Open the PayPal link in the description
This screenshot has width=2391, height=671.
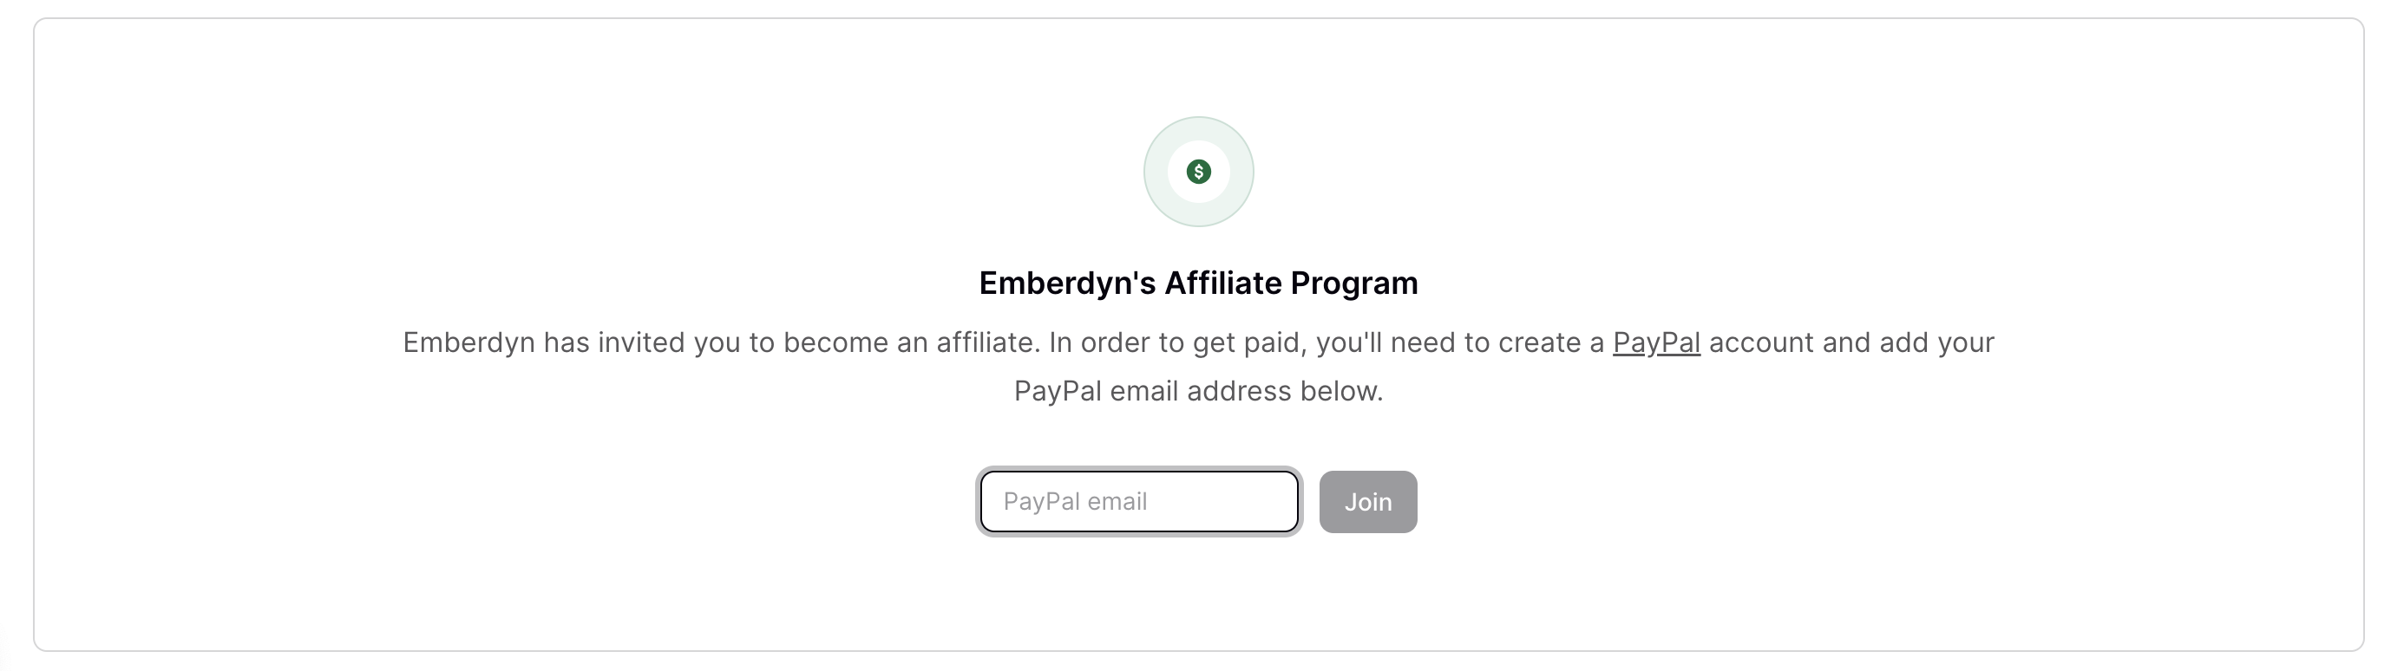tap(1657, 342)
